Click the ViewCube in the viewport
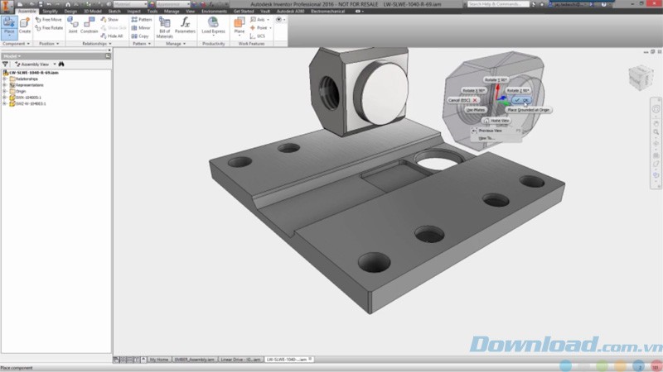663x372 pixels. [641, 79]
